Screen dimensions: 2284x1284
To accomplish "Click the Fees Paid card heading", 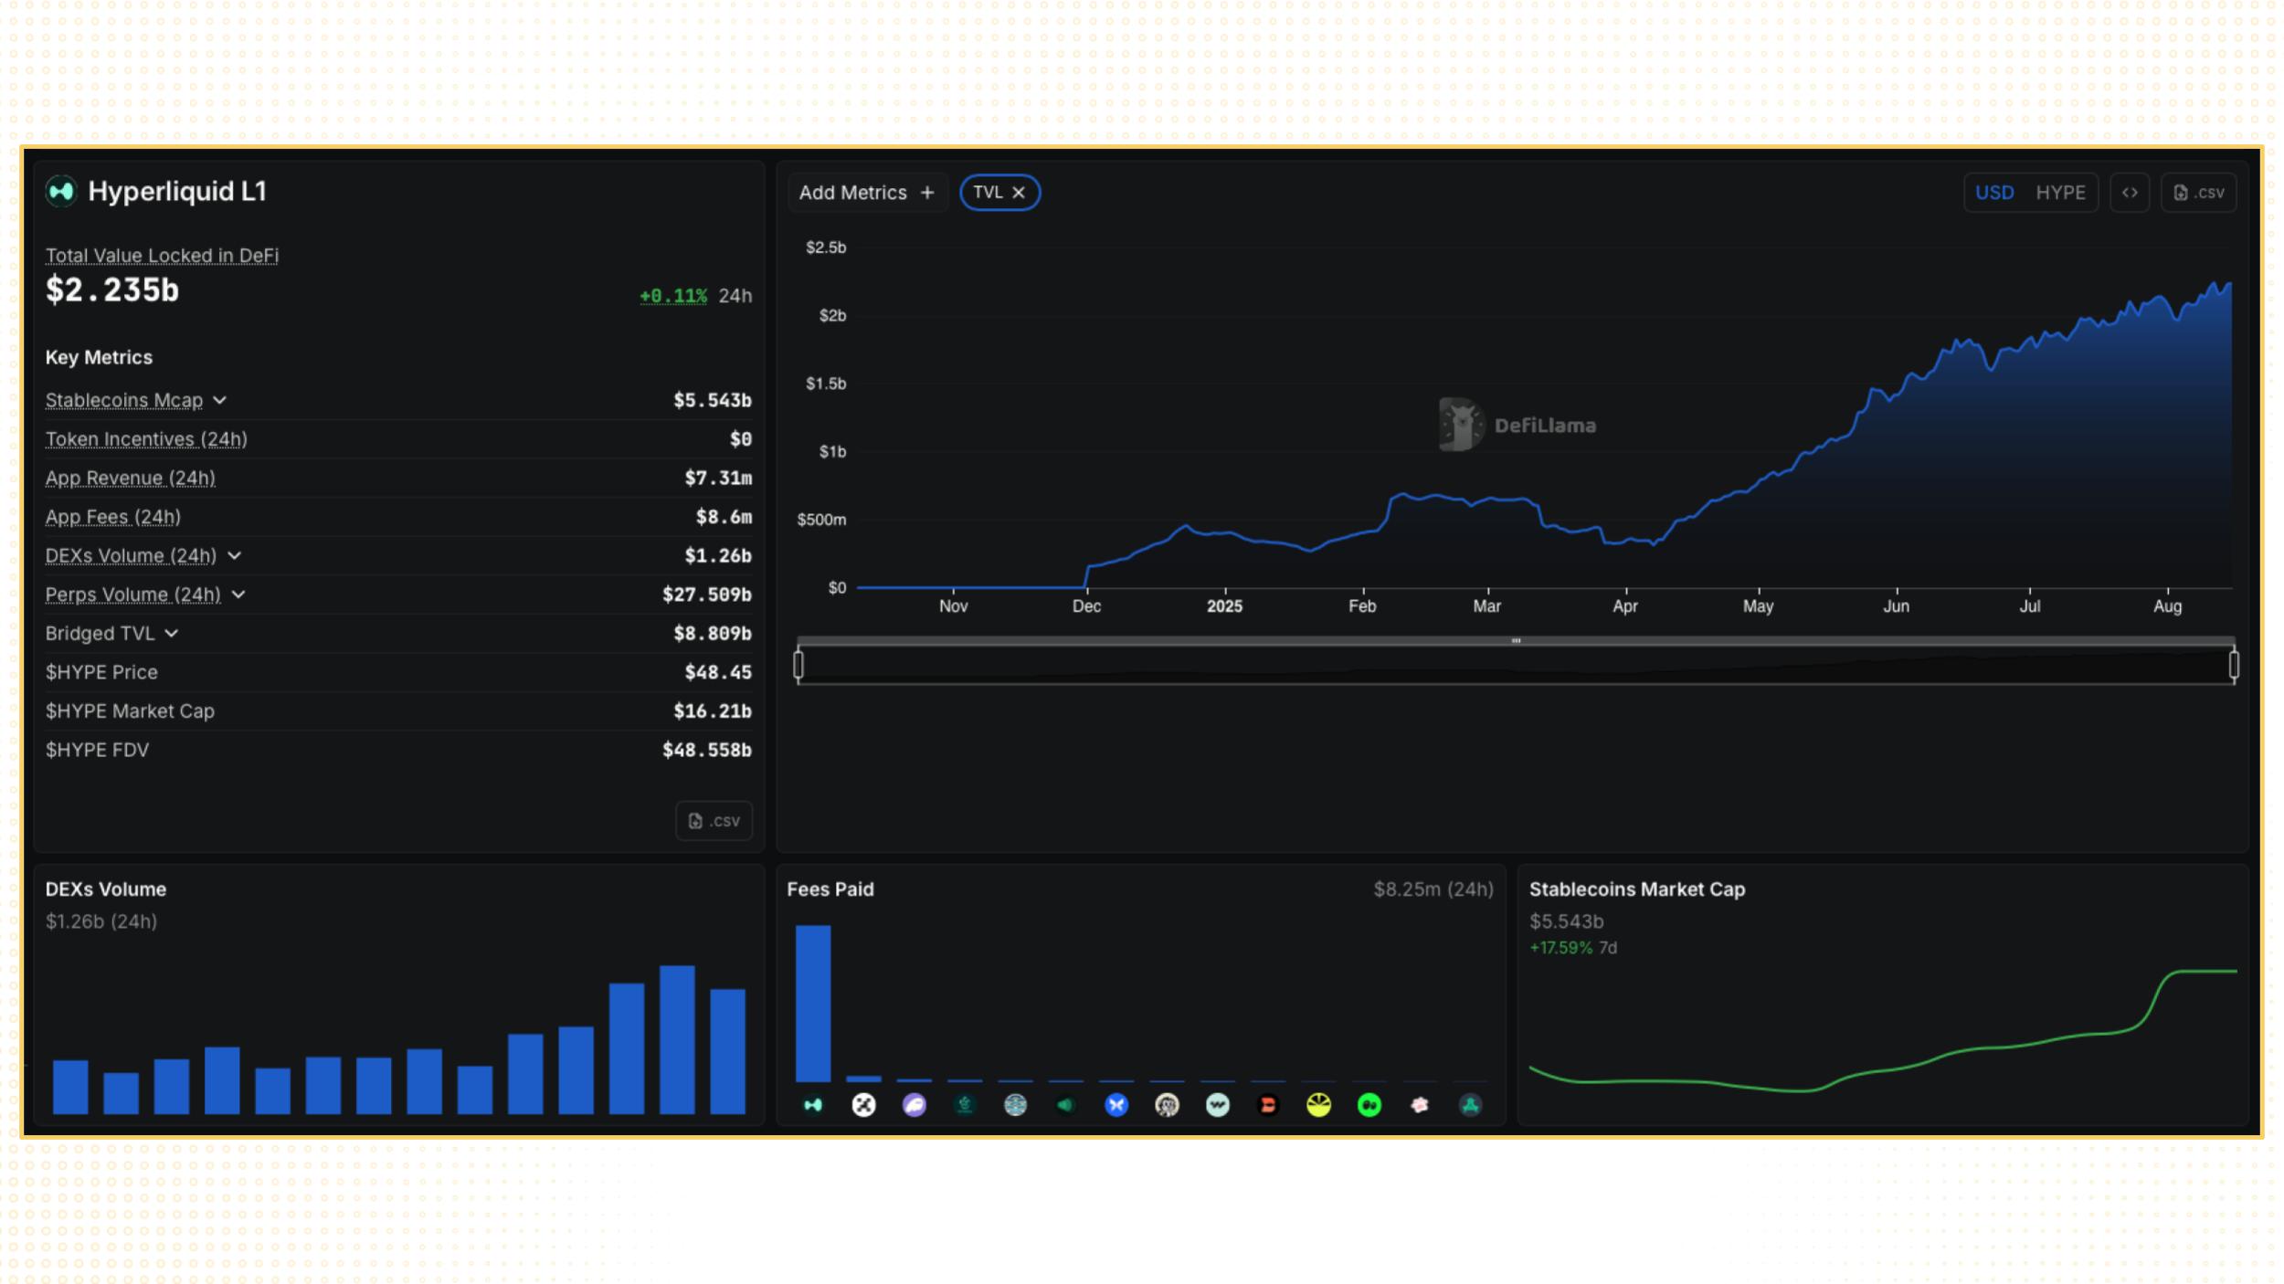I will pyautogui.click(x=830, y=889).
